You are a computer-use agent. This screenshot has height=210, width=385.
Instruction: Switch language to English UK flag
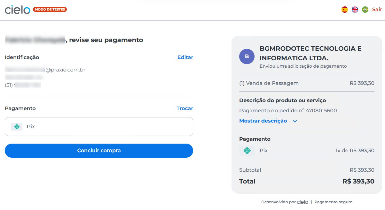(x=355, y=10)
